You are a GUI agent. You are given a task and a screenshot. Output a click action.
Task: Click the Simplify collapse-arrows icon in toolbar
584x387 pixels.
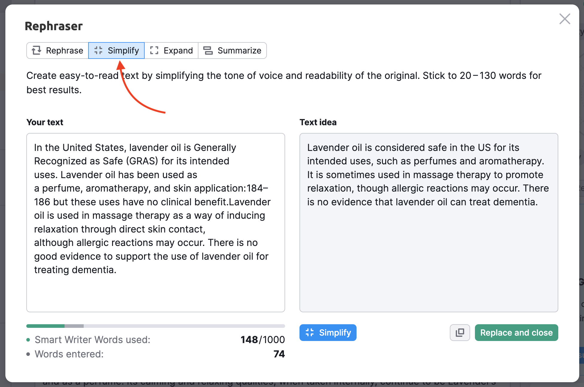(x=98, y=50)
